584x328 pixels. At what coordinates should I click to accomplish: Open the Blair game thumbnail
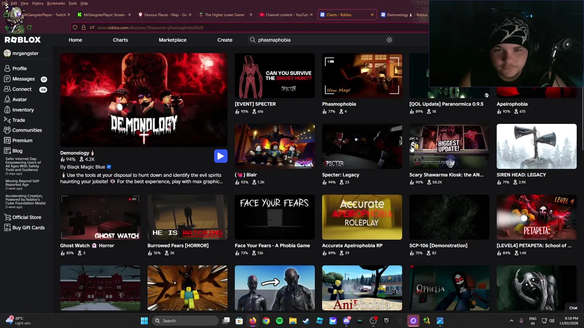point(275,146)
